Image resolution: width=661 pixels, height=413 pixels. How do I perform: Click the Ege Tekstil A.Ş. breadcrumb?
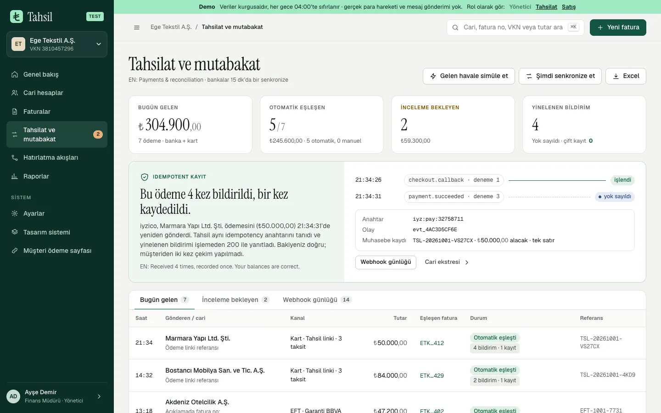click(x=171, y=27)
